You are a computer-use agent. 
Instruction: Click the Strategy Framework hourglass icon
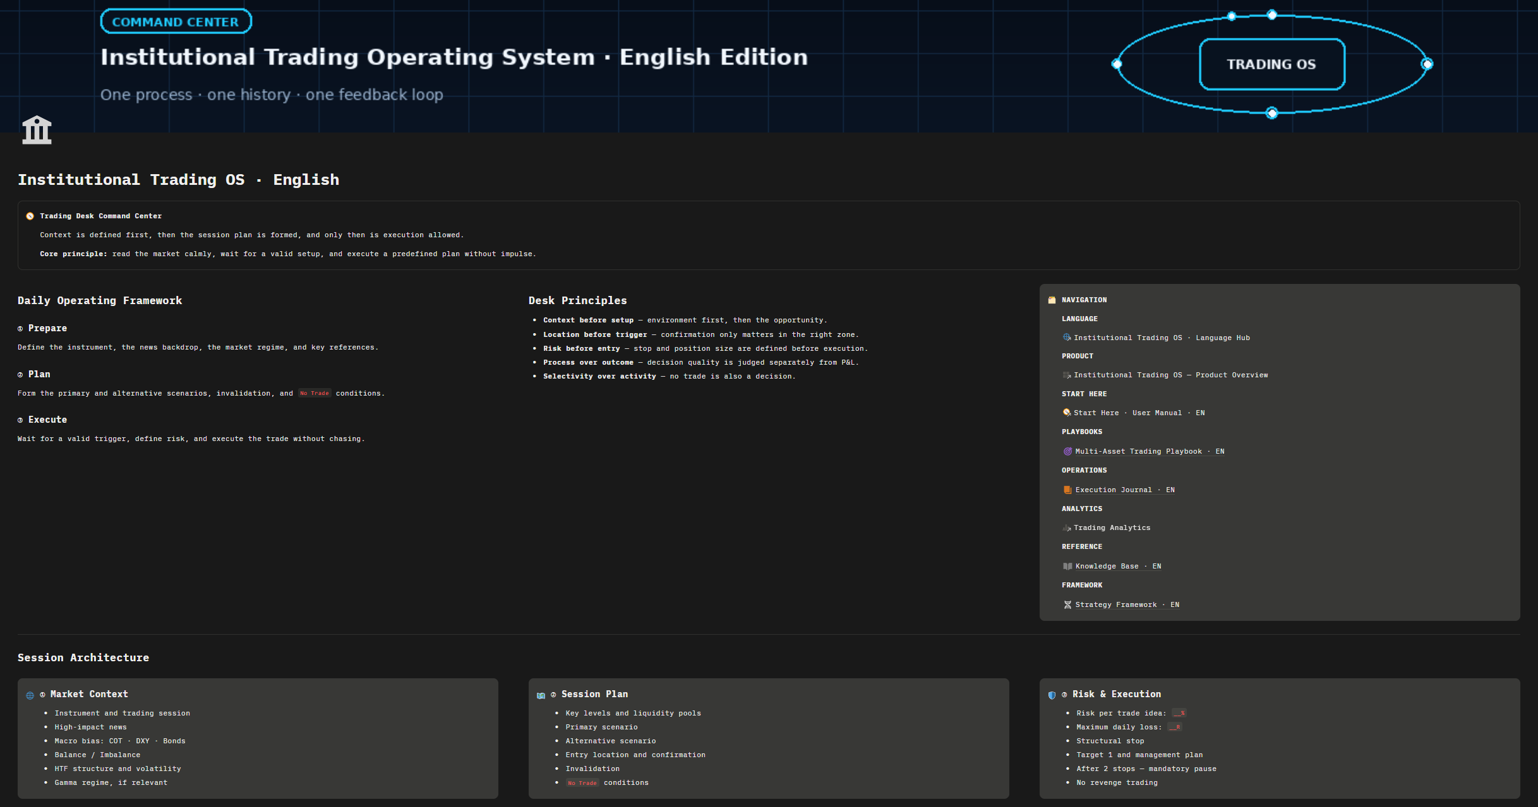point(1067,605)
